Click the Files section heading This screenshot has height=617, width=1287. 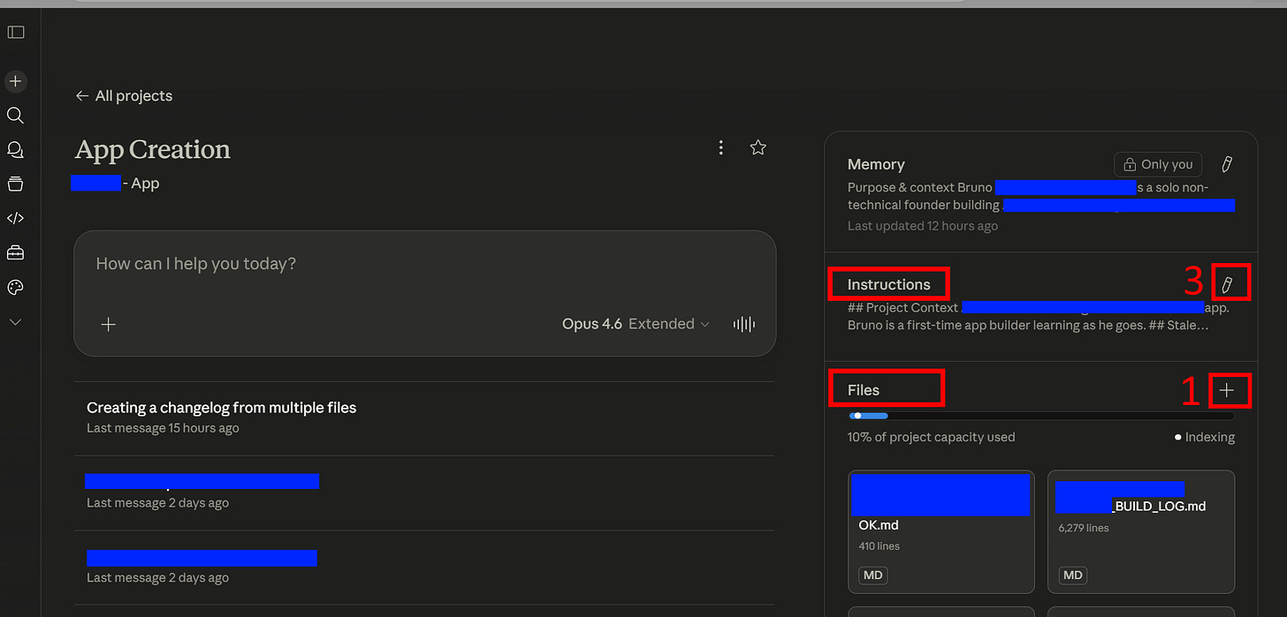coord(864,390)
